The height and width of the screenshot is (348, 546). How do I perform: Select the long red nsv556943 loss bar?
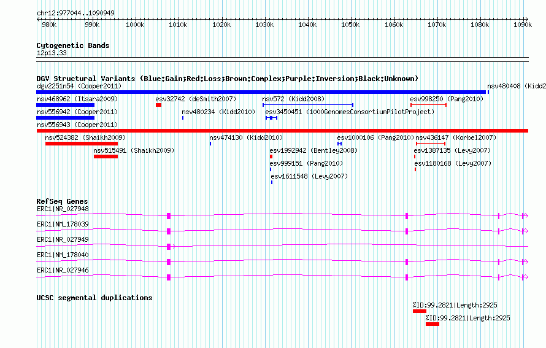click(x=282, y=131)
